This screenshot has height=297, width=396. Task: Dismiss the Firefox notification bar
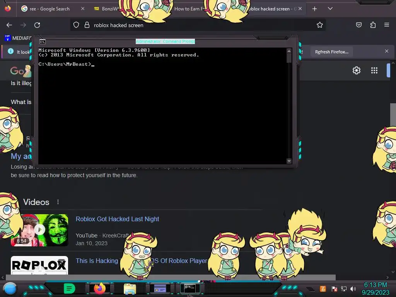pyautogui.click(x=386, y=51)
